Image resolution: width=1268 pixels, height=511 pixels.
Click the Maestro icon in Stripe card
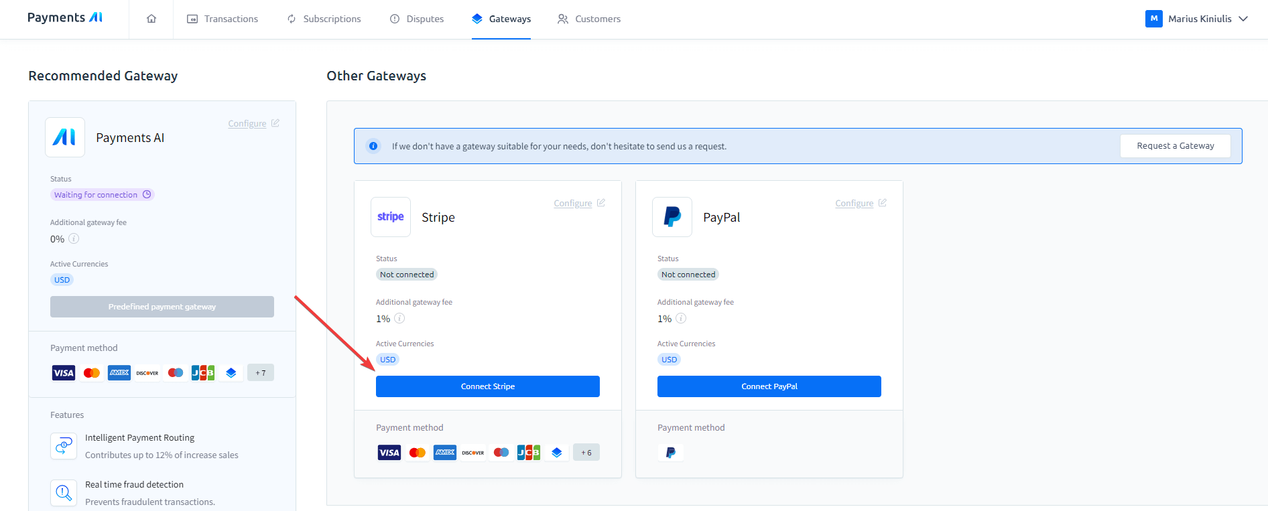(x=501, y=453)
